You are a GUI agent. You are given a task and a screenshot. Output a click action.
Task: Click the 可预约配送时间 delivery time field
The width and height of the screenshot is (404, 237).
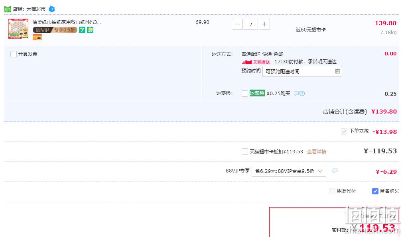pos(302,71)
